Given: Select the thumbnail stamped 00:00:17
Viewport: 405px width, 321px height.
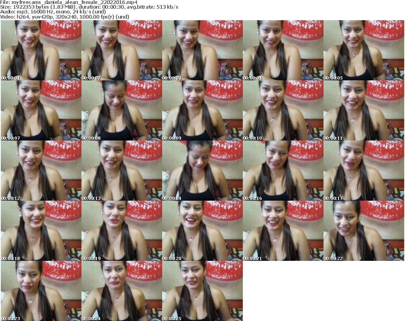Looking at the screenshot, I should [x=364, y=171].
